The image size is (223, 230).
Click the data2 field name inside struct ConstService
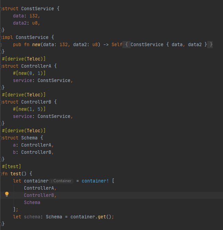point(20,23)
